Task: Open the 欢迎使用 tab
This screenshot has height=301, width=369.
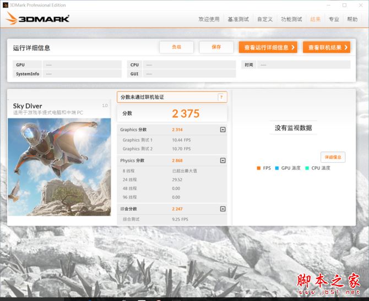Action: [x=209, y=19]
